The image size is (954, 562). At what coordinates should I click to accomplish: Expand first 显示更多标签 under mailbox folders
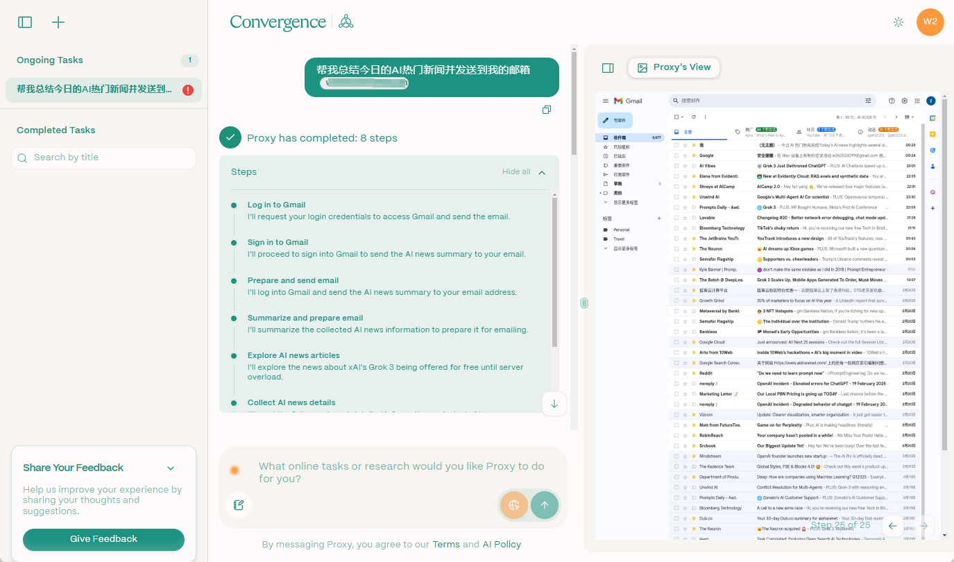[x=625, y=202]
